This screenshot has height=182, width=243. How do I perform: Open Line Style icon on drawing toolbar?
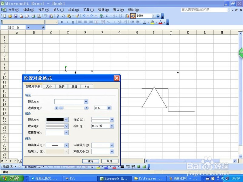coord(122,167)
